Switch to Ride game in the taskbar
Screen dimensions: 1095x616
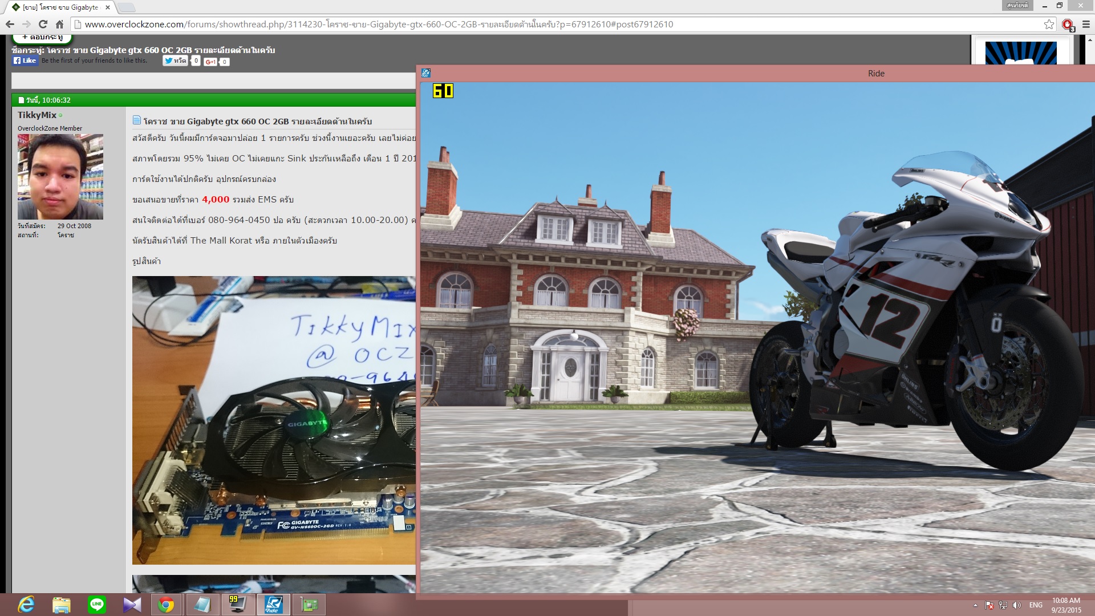274,604
